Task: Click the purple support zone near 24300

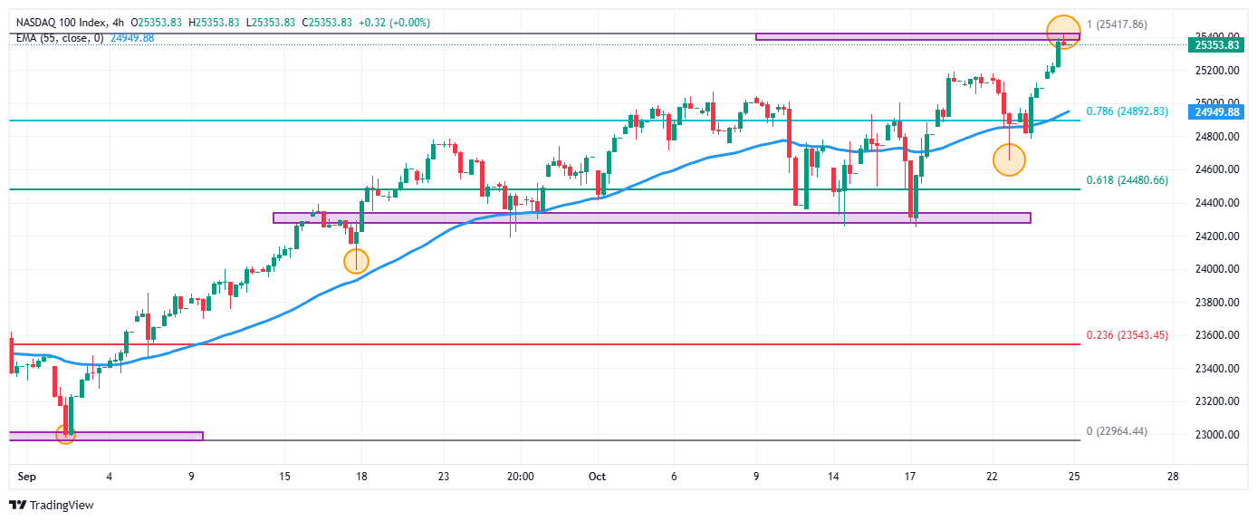Action: tap(651, 217)
